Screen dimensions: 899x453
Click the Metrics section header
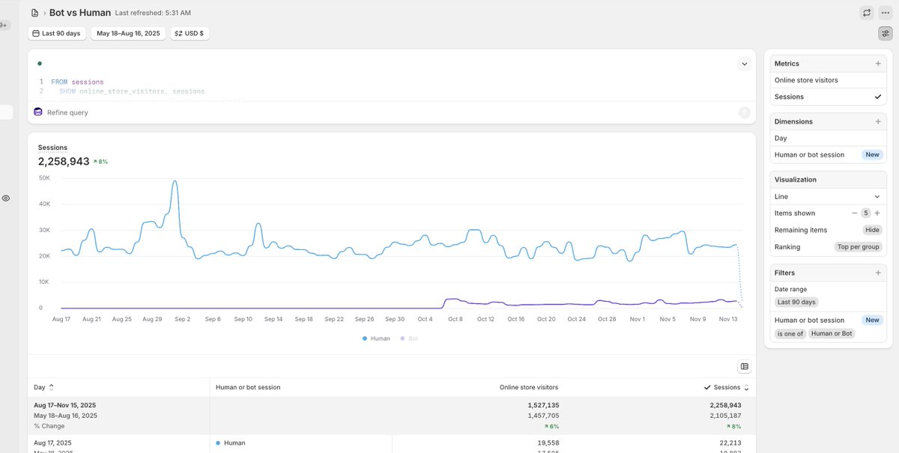coord(787,64)
